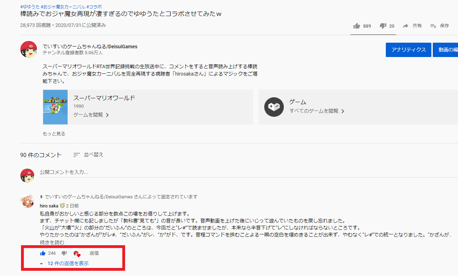Viewport: 458px width, 276px height.
Task: Click 返信 to reply to hiro saka
Action: (x=94, y=253)
